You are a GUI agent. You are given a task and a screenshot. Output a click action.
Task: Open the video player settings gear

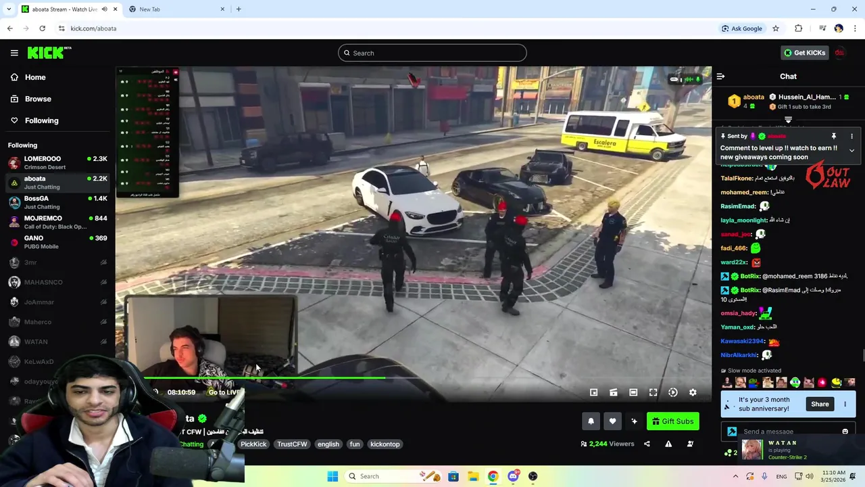[693, 392]
